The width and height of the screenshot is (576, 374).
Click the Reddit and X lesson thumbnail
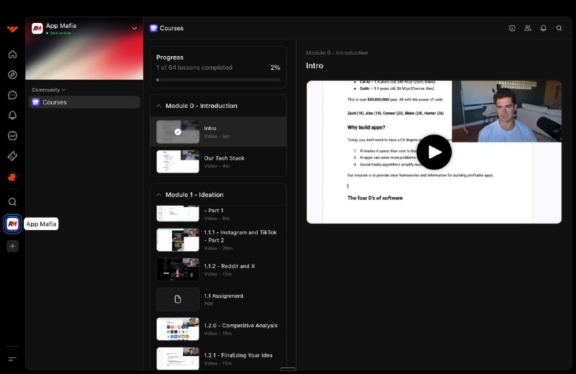pos(178,270)
